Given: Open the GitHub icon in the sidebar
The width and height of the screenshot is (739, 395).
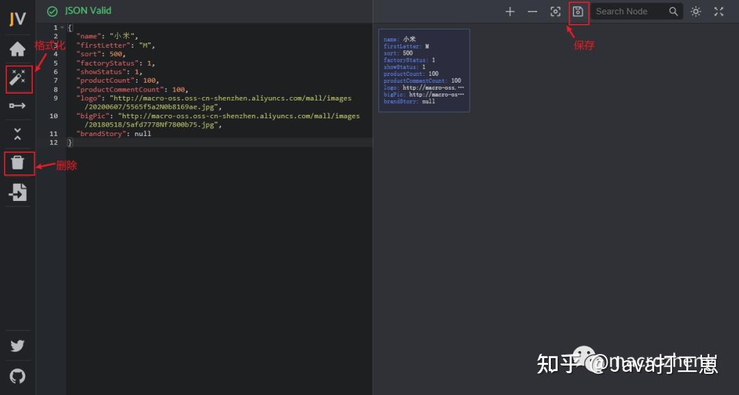Looking at the screenshot, I should point(18,377).
